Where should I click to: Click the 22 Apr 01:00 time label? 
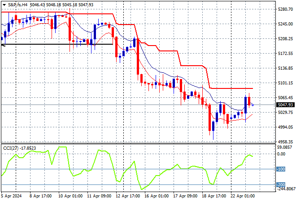tap(243, 196)
